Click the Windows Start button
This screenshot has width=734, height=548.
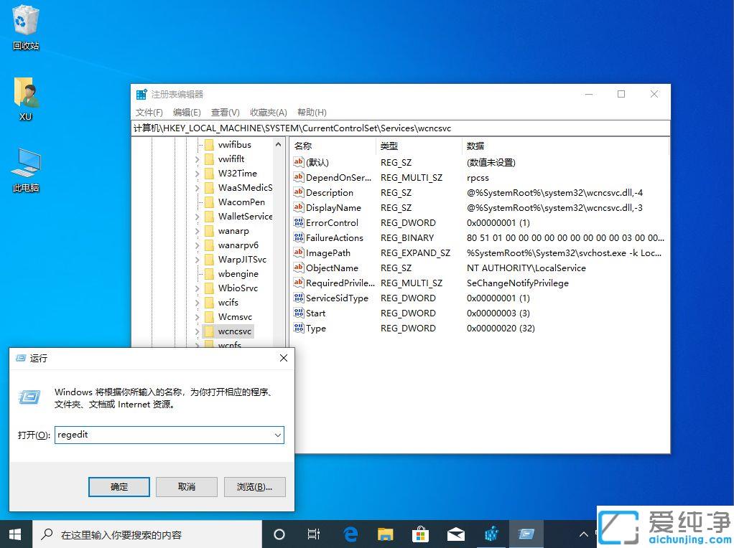[14, 534]
